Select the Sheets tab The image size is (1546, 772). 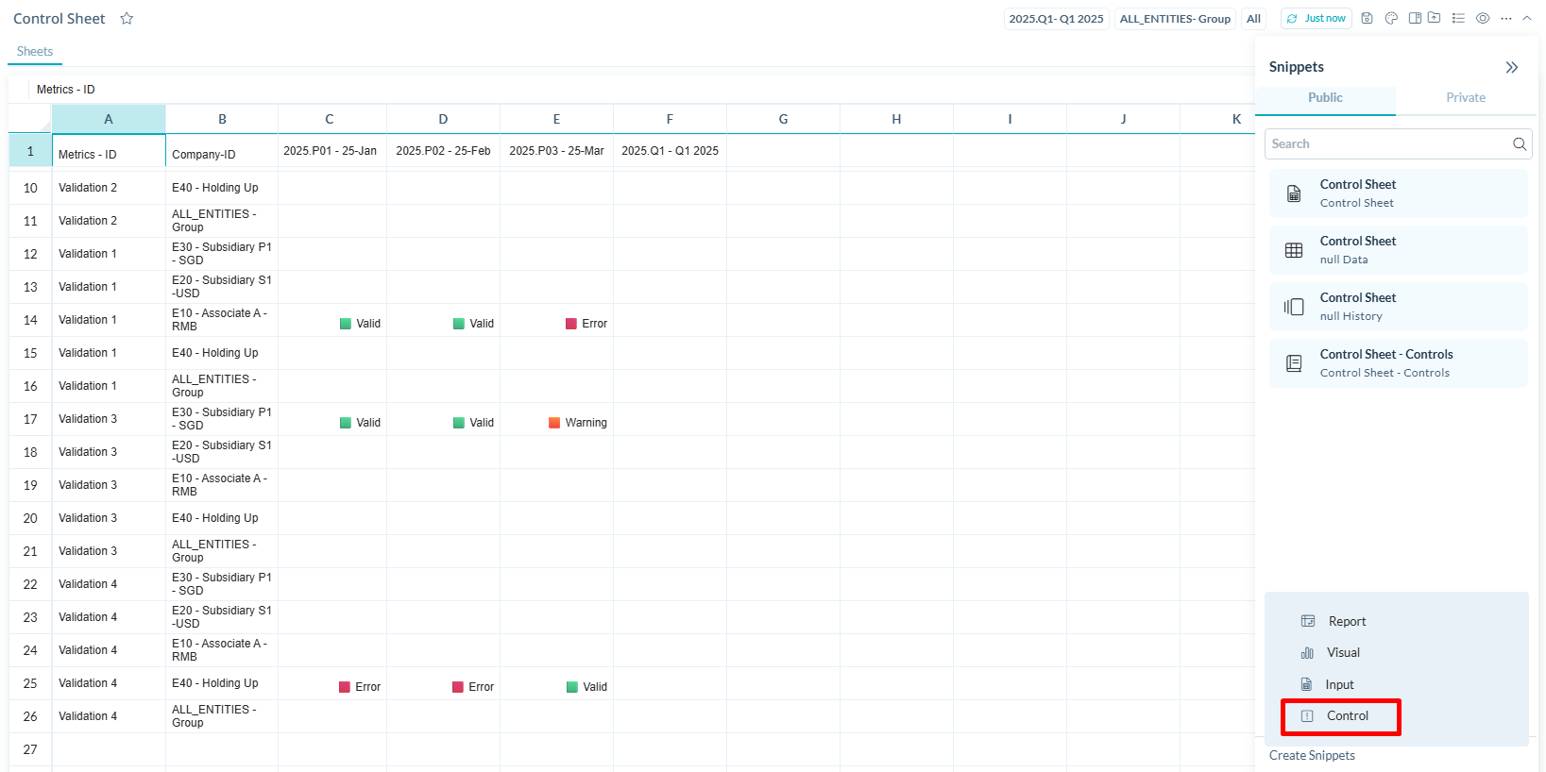(x=35, y=52)
